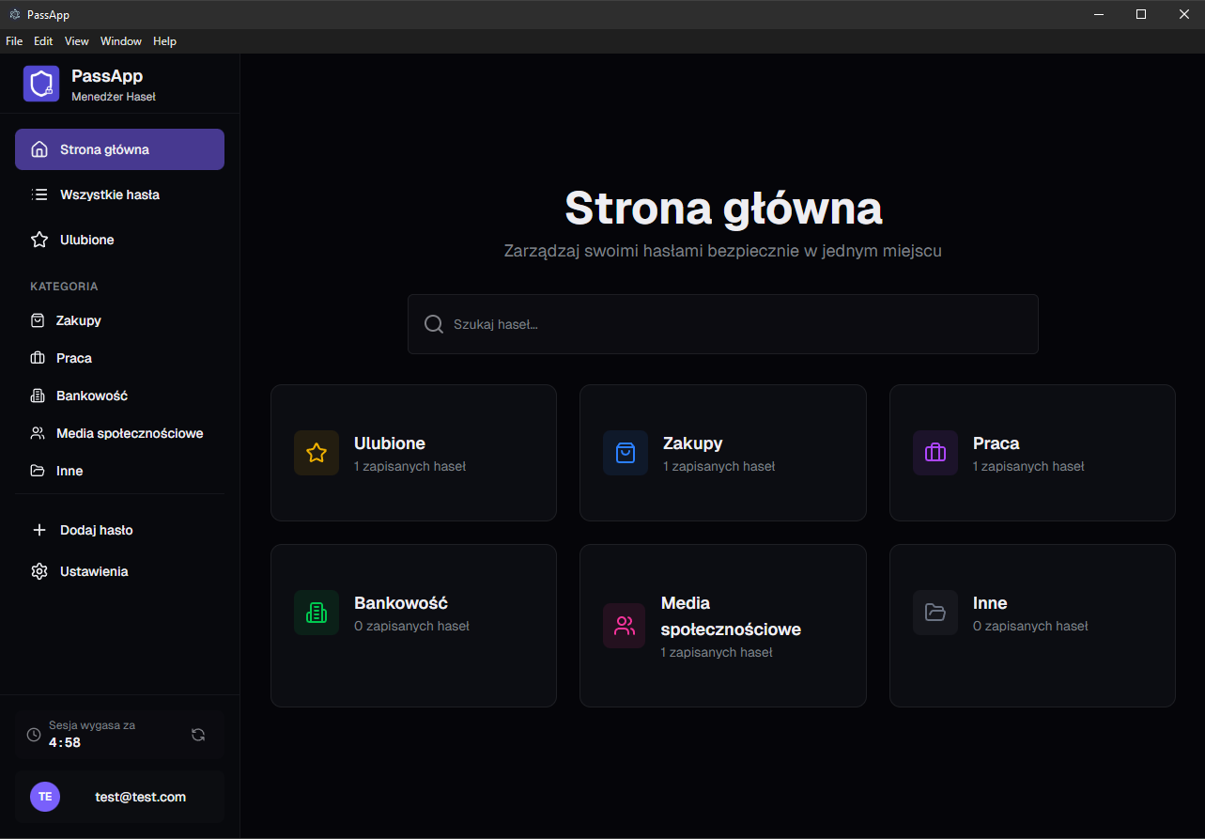Image resolution: width=1205 pixels, height=839 pixels.
Task: Open the File menu
Action: click(14, 41)
